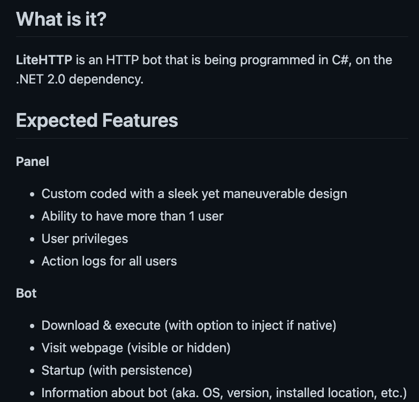Click the "What is it?" heading

61,19
